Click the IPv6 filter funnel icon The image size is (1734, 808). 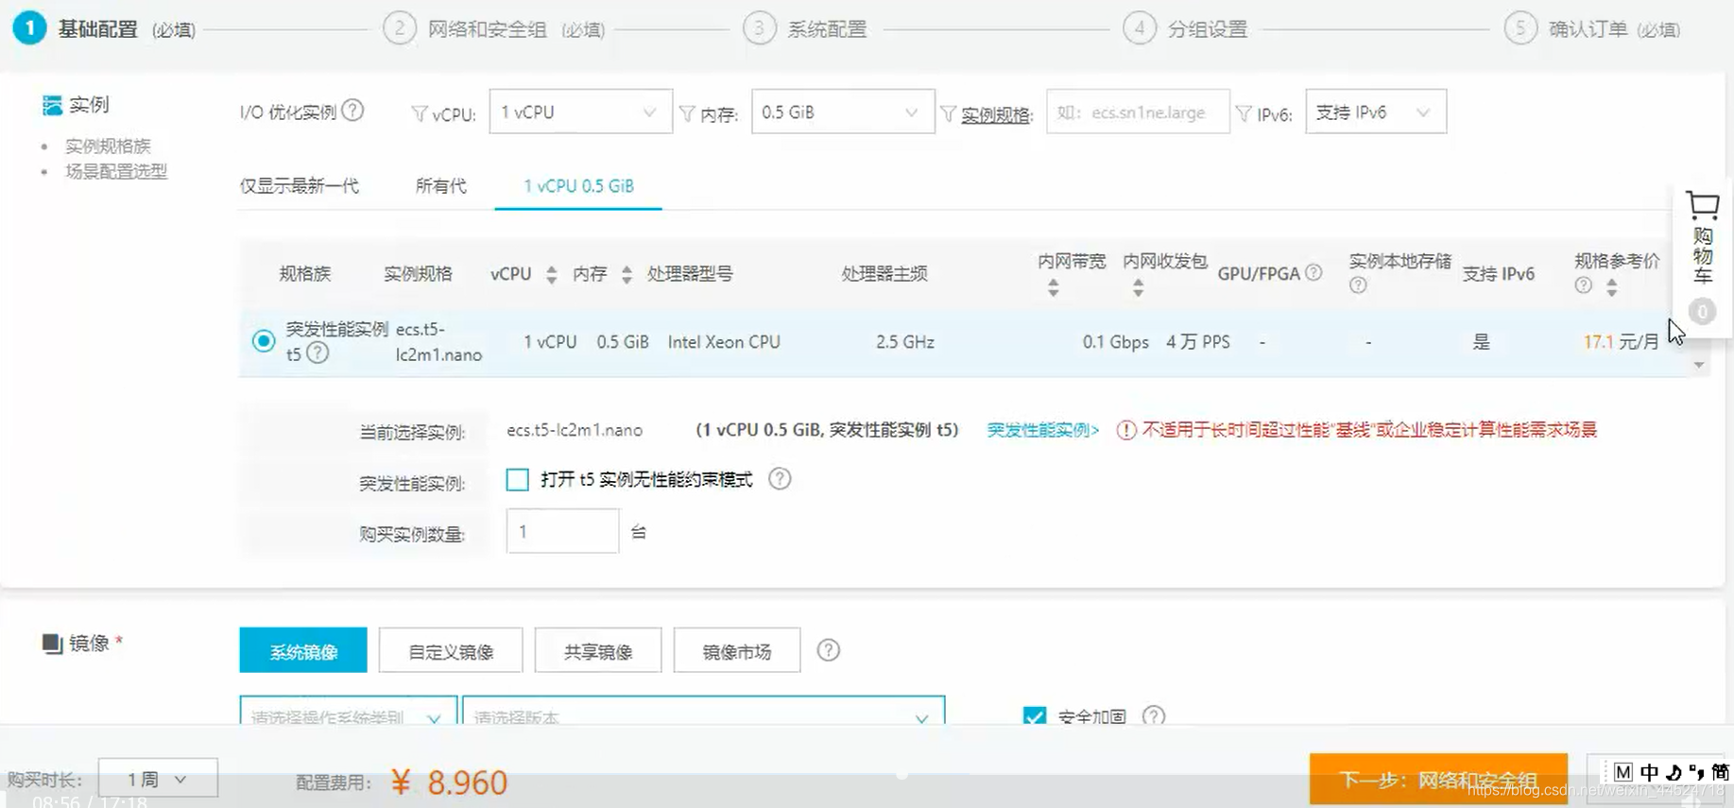coord(1244,113)
